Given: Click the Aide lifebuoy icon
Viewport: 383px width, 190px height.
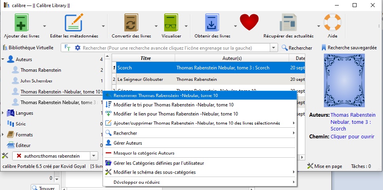Looking at the screenshot, I should point(333,22).
